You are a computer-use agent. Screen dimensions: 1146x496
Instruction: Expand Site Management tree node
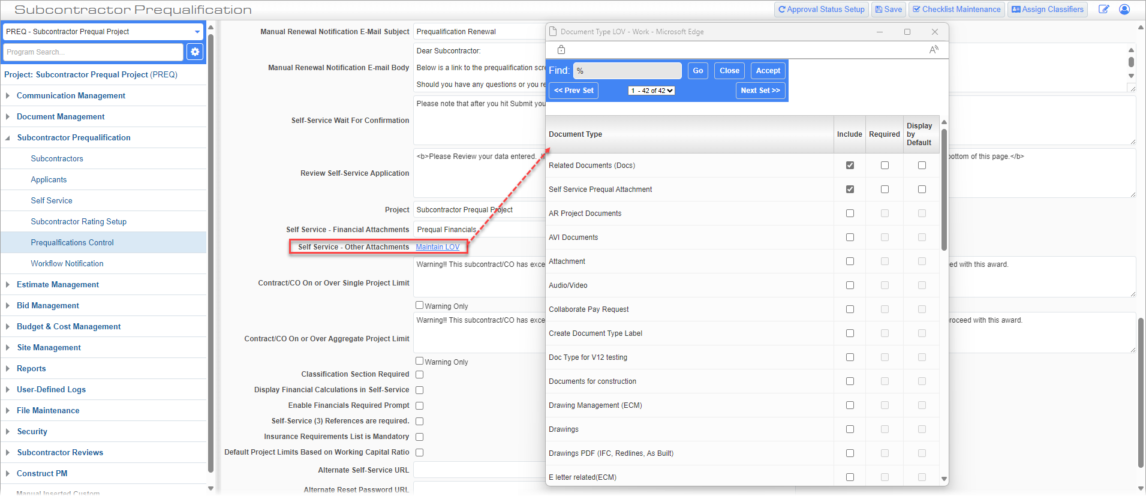[x=7, y=348]
